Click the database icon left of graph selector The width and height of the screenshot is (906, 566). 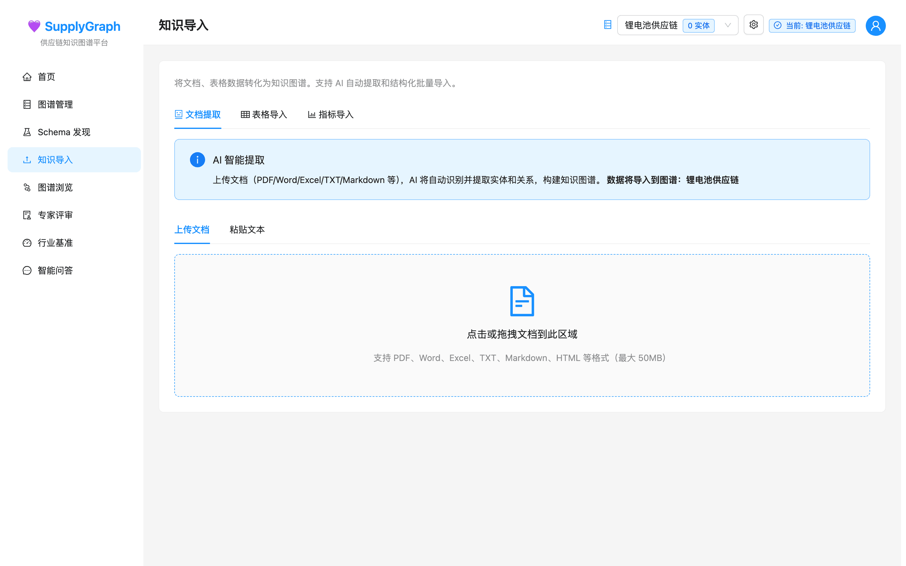coord(608,25)
